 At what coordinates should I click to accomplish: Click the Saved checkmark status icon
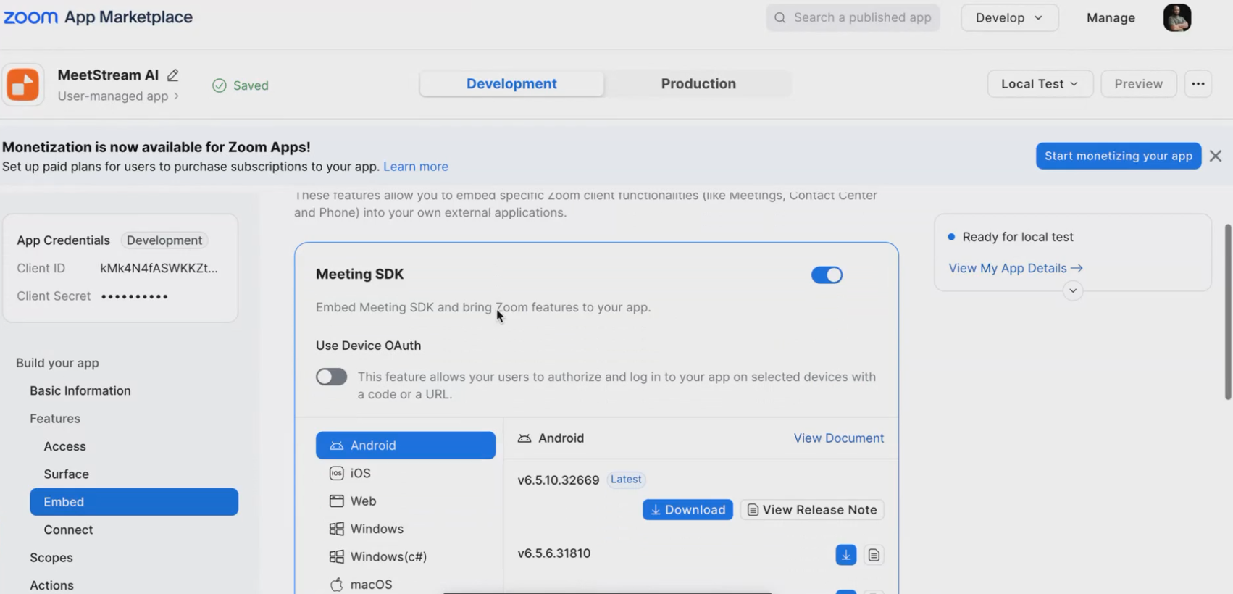[219, 85]
